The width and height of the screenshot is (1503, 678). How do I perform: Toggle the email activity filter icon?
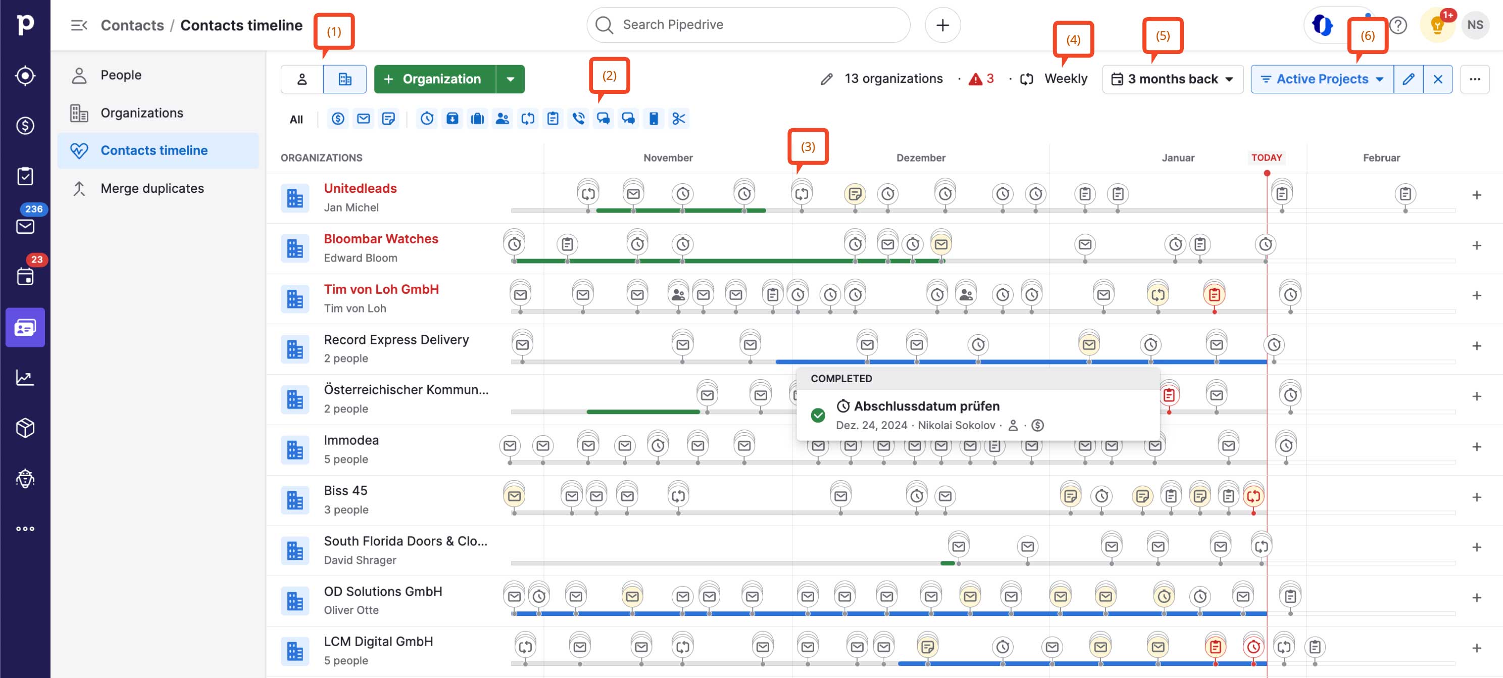pyautogui.click(x=363, y=119)
